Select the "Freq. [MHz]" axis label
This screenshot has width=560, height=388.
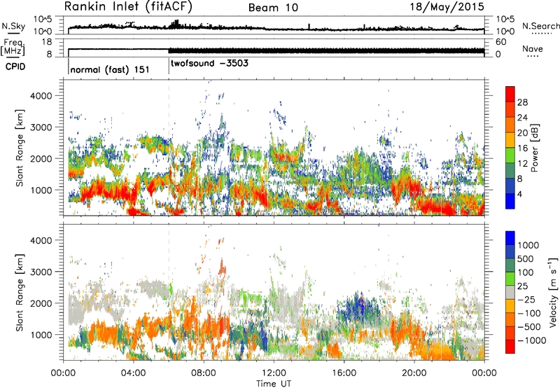(13, 48)
